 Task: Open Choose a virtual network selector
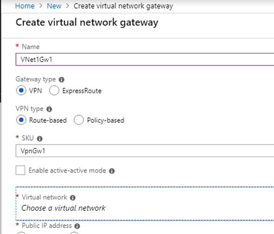coord(145,204)
